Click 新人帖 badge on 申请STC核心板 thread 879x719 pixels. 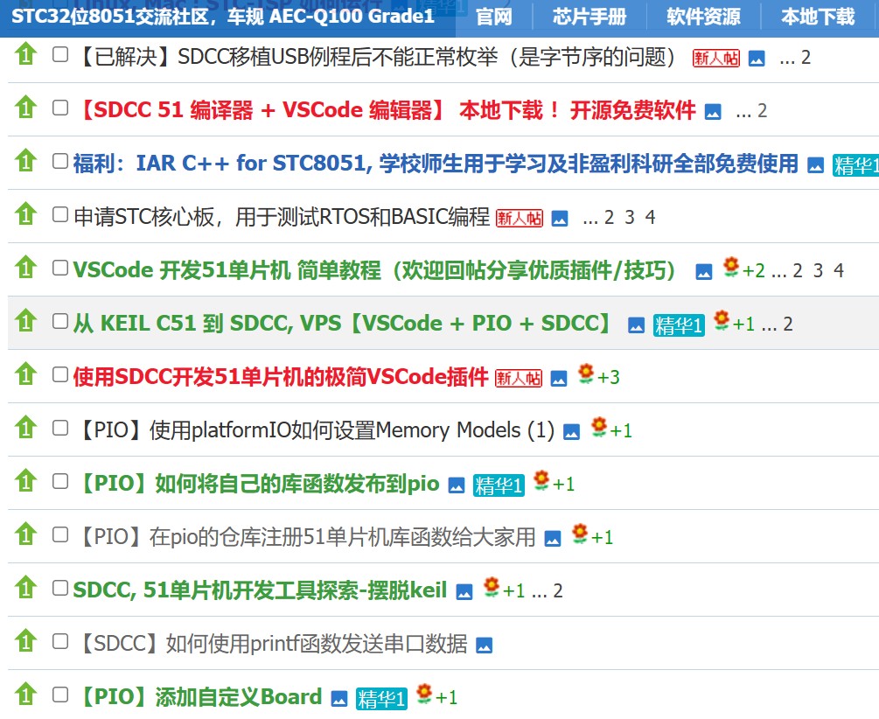pos(520,218)
